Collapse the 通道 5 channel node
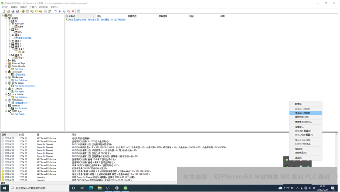Image resolution: width=340 pixels, height=192 pixels. (10, 46)
